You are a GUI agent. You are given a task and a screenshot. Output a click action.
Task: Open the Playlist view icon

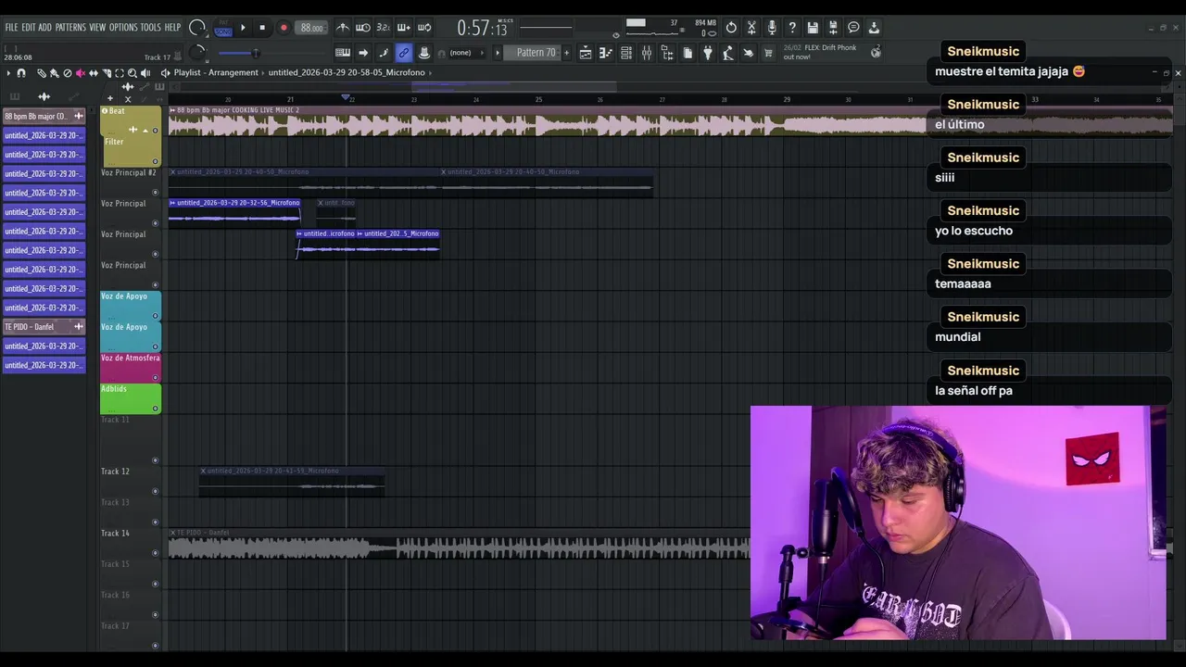(x=586, y=53)
